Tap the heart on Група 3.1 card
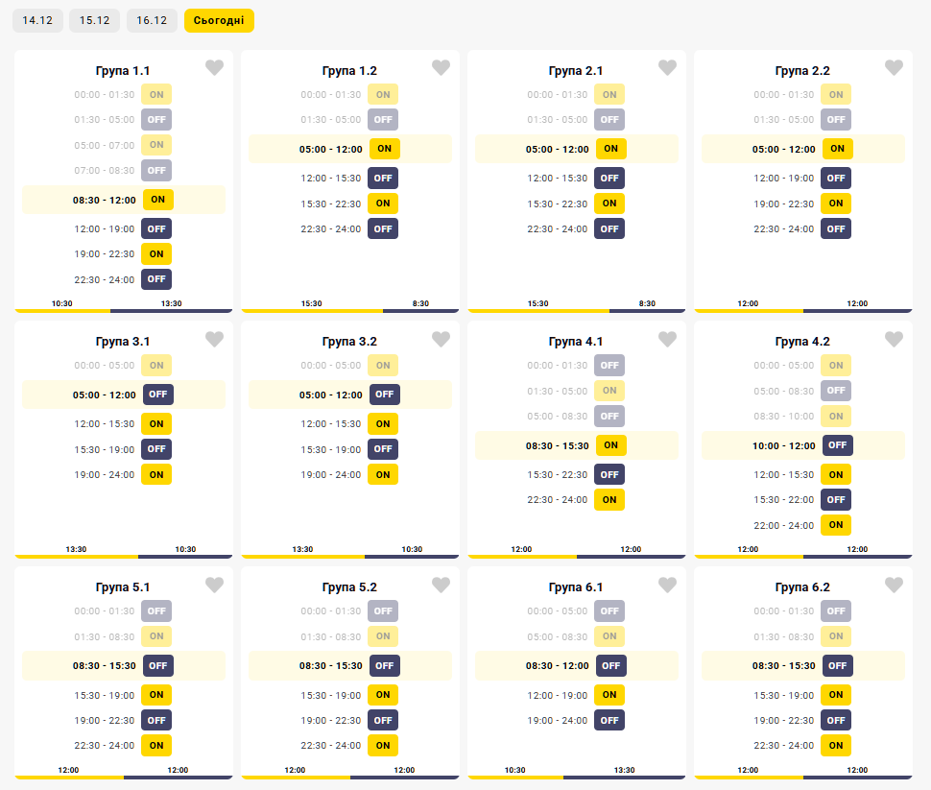Image resolution: width=931 pixels, height=790 pixels. [x=214, y=340]
